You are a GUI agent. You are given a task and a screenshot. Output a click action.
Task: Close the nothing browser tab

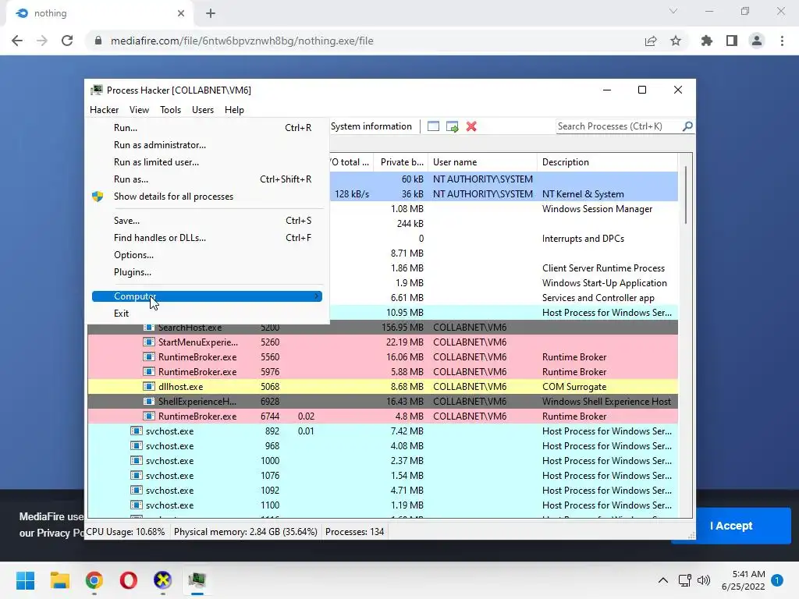pyautogui.click(x=181, y=13)
